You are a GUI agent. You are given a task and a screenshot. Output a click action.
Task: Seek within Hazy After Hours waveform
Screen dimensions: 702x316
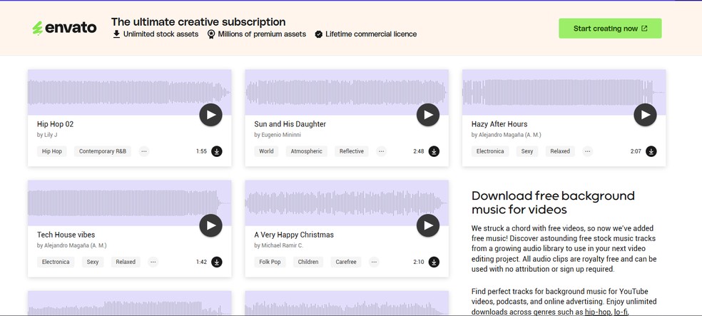tap(564, 92)
